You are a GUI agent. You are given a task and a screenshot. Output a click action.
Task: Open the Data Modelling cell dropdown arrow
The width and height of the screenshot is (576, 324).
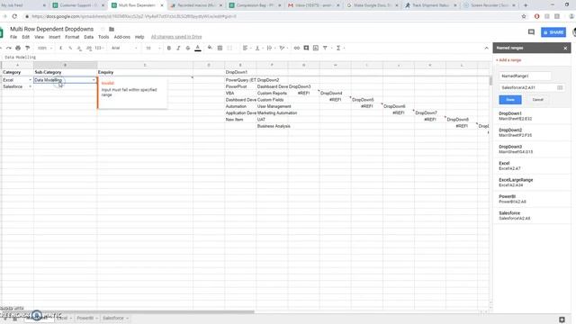coord(94,80)
